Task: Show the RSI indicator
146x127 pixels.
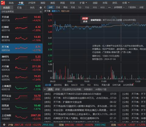Action: click(89, 85)
